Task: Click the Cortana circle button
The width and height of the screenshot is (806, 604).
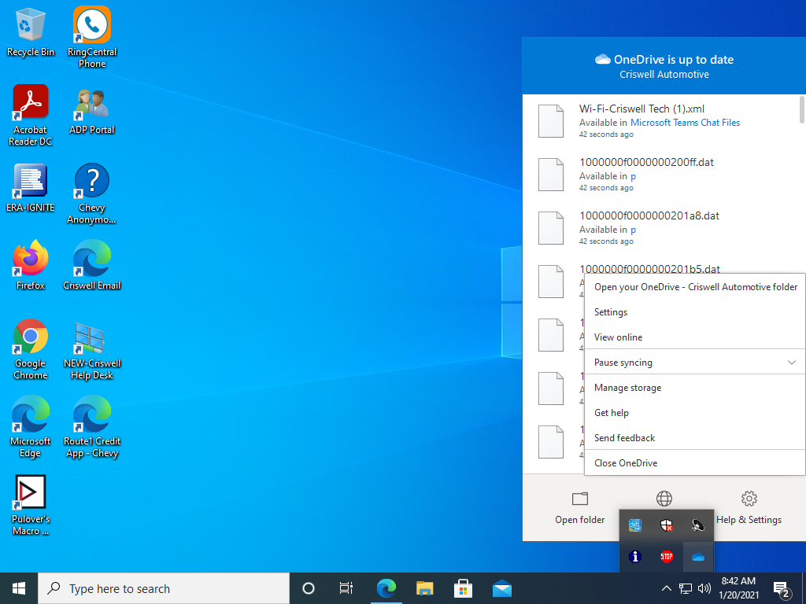Action: pyautogui.click(x=309, y=588)
